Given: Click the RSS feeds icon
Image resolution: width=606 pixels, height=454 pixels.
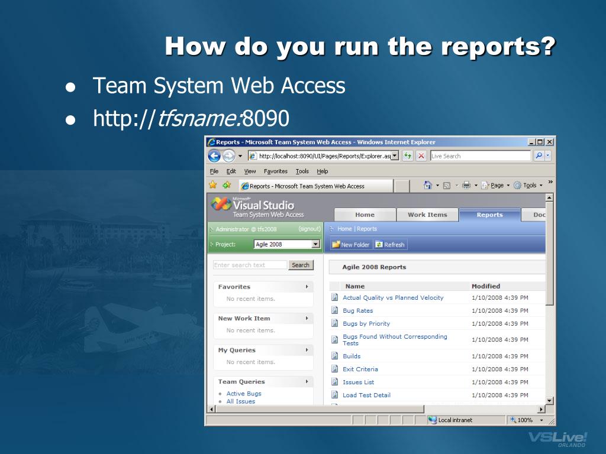Looking at the screenshot, I should (447, 186).
